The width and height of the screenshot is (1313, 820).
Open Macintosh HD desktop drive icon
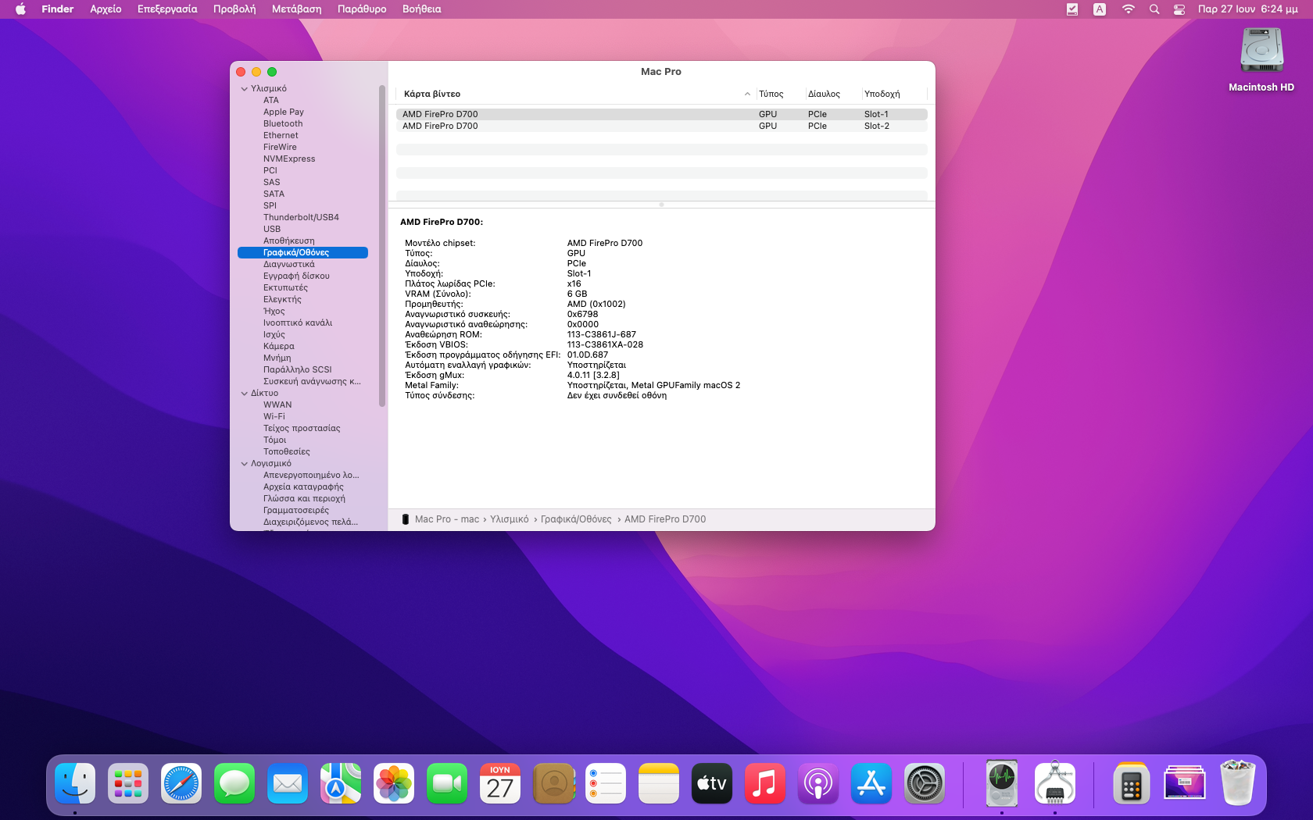click(x=1261, y=52)
